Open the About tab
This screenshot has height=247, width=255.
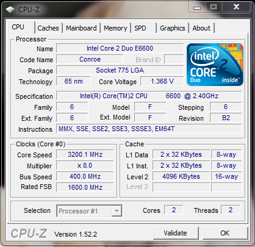click(201, 28)
